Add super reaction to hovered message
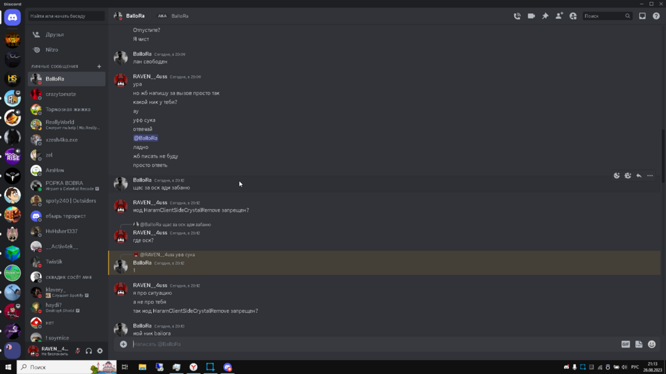The image size is (666, 374). tap(628, 176)
